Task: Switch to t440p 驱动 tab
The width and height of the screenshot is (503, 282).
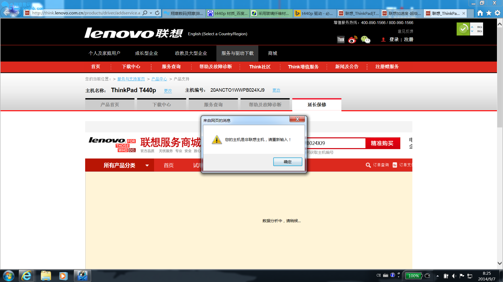Action: tap(314, 13)
